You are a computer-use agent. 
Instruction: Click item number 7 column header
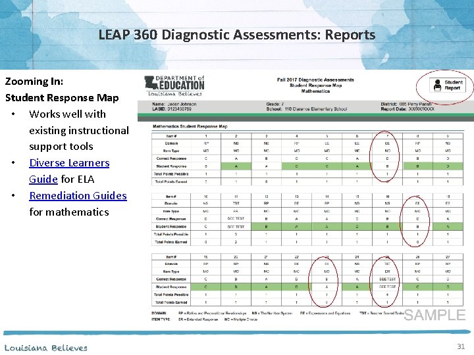pyautogui.click(x=387, y=136)
